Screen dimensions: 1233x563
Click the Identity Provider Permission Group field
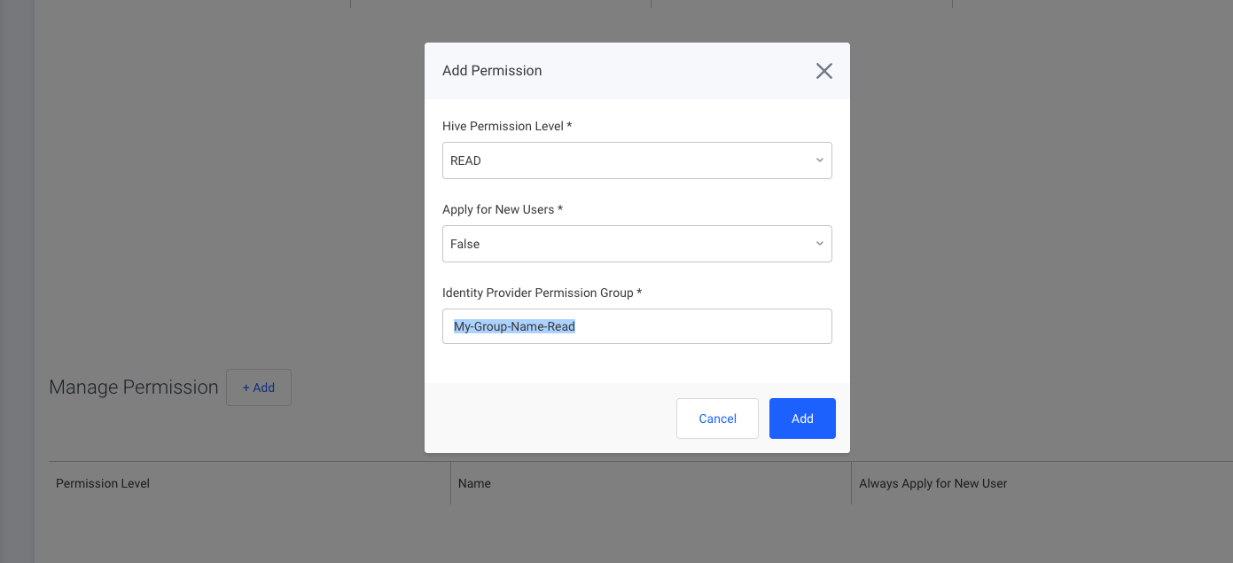[637, 326]
